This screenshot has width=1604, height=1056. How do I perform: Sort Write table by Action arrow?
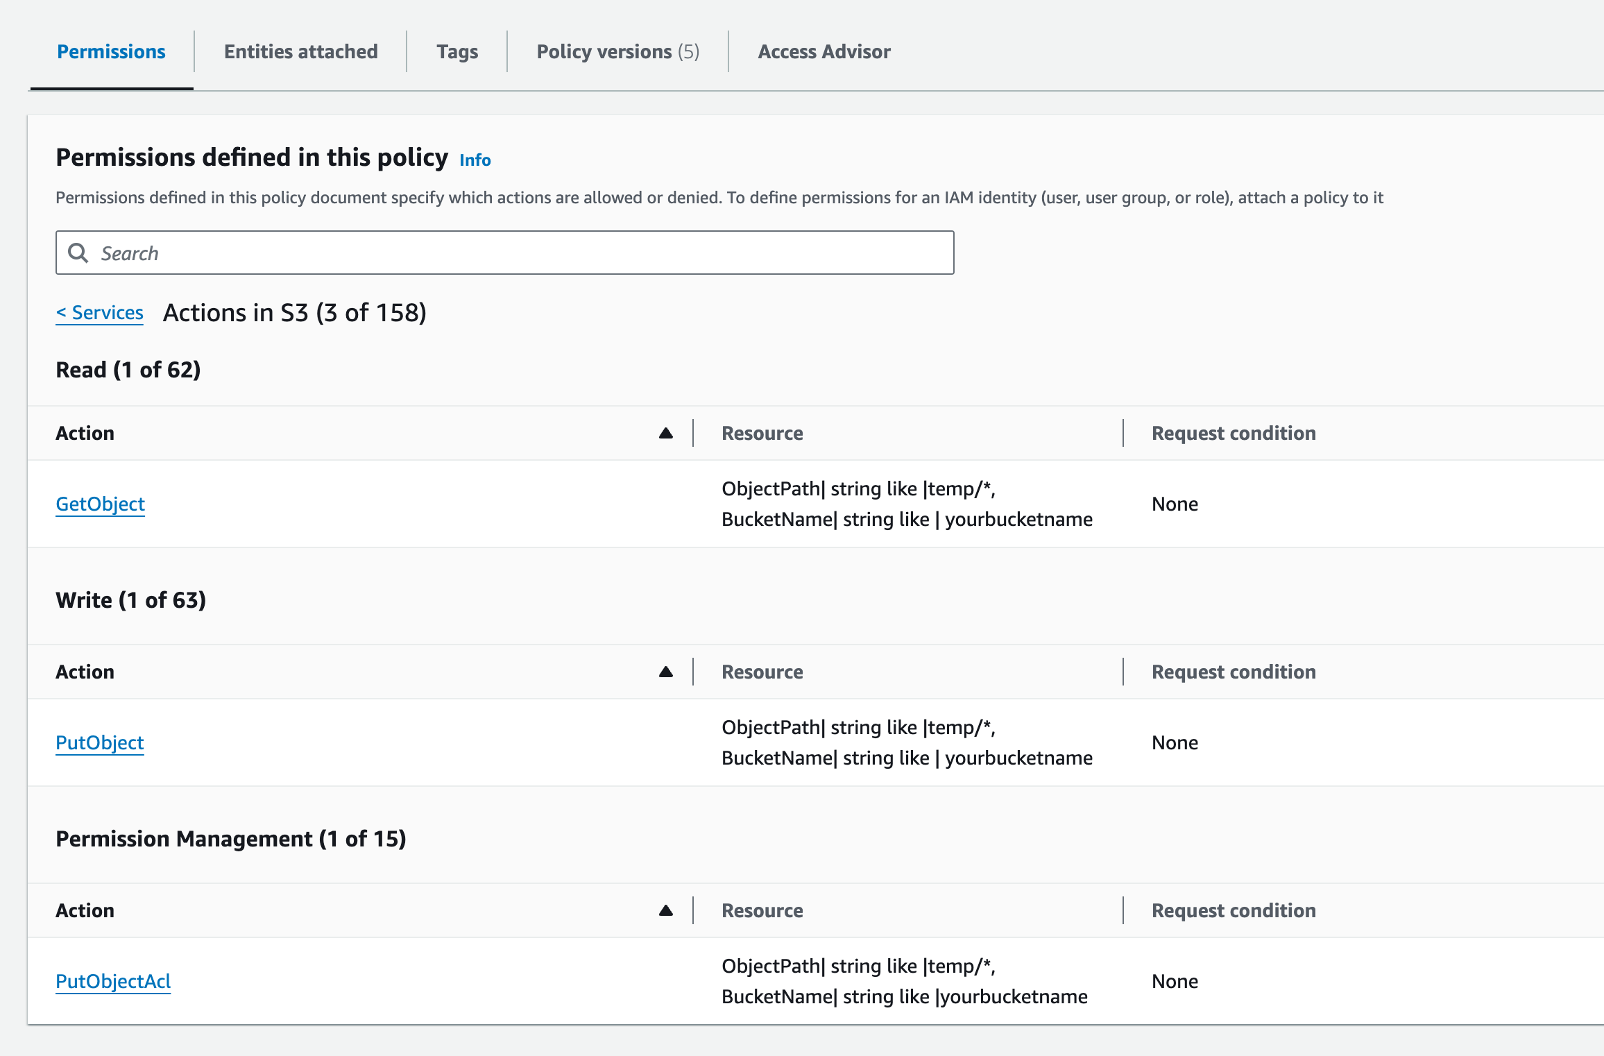click(x=665, y=672)
